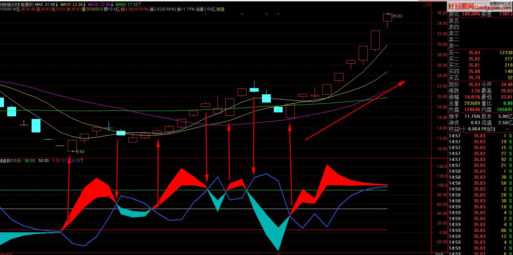Click the 幅3.26(10.01%) value in header
513x255 pixels.
[134, 10]
